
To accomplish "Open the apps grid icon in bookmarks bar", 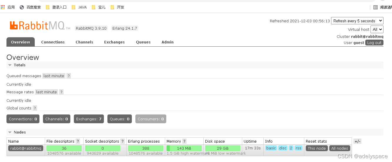I will pos(3,7).
